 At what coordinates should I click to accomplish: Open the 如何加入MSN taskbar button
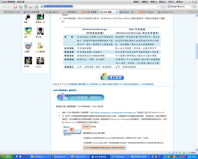pyautogui.click(x=140, y=157)
